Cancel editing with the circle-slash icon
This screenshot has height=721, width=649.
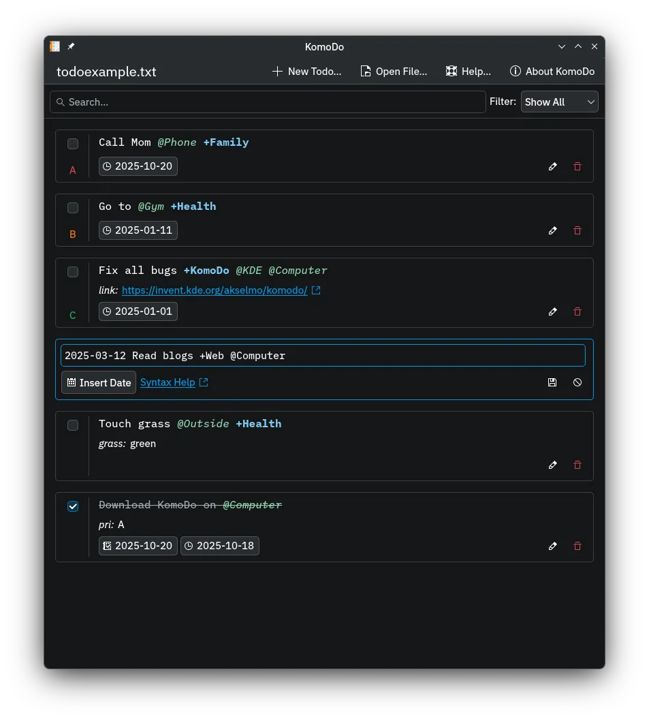[x=577, y=382]
